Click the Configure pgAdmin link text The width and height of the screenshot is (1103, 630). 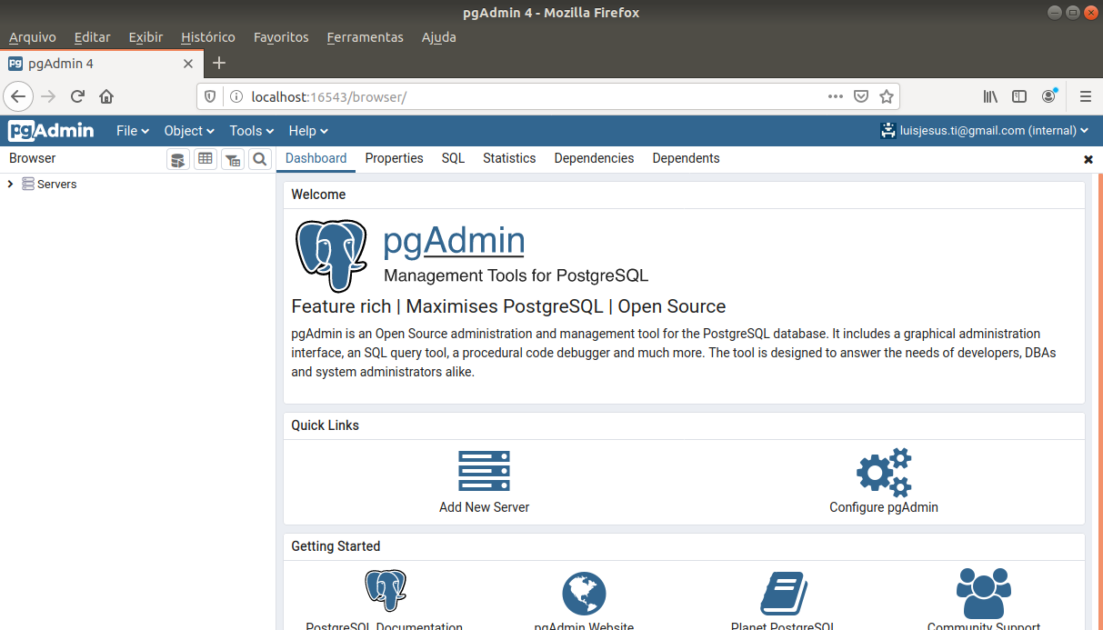(x=884, y=507)
